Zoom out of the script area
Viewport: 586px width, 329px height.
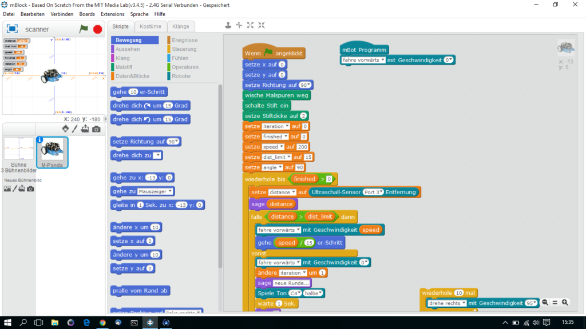pos(545,303)
